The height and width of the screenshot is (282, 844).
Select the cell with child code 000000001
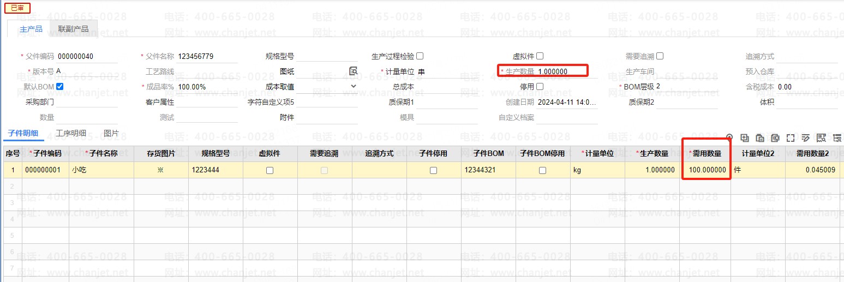[45, 170]
